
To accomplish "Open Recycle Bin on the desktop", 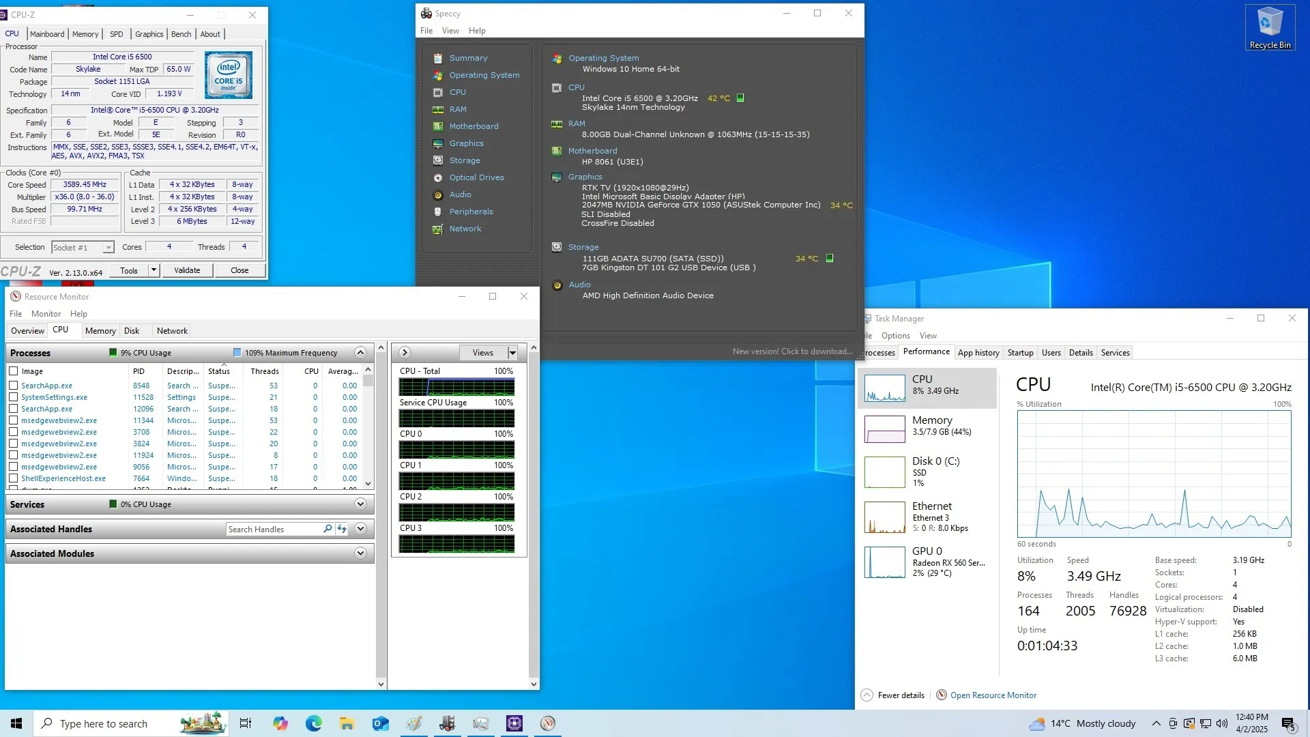I will pyautogui.click(x=1270, y=27).
